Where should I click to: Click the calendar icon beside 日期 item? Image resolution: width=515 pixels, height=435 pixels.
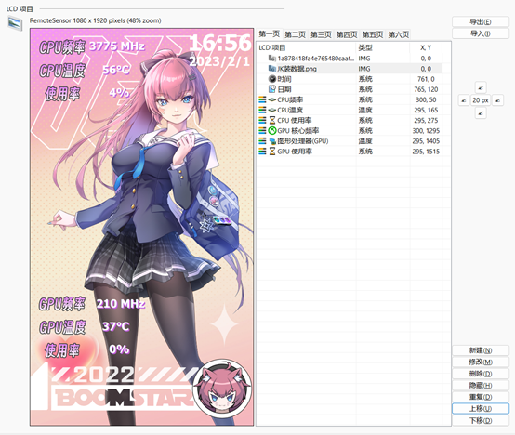(272, 89)
